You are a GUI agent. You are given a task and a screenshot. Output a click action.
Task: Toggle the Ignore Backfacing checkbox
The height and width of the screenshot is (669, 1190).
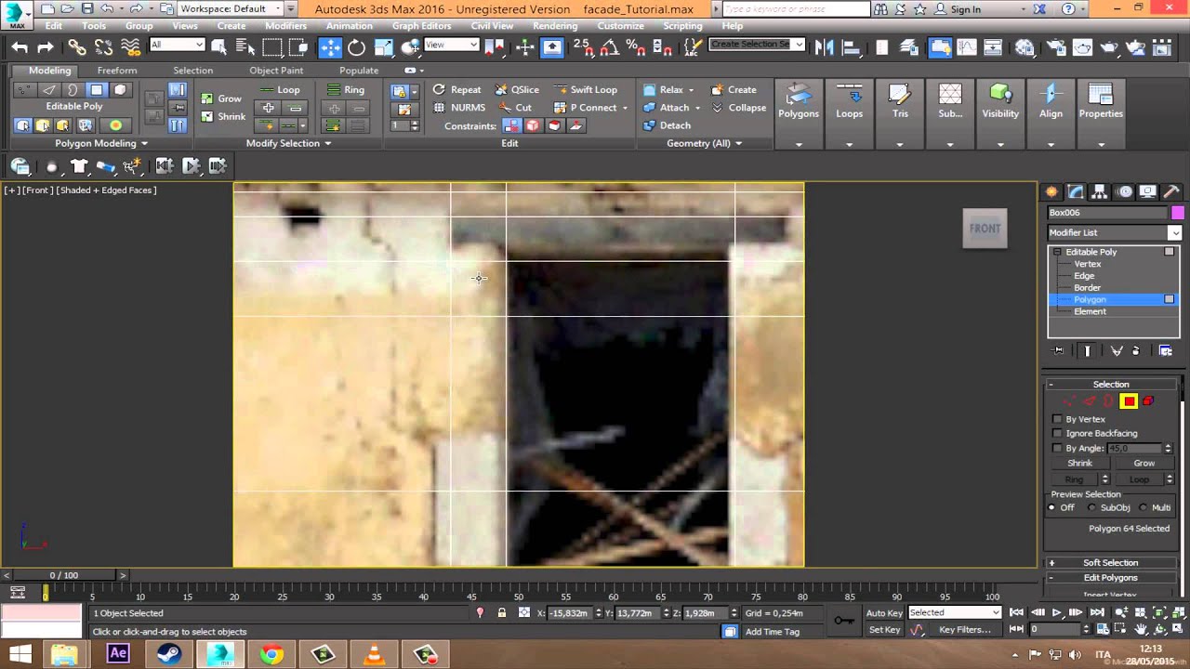[1057, 433]
